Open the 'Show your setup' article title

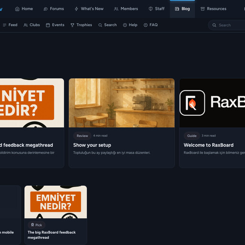click(92, 145)
